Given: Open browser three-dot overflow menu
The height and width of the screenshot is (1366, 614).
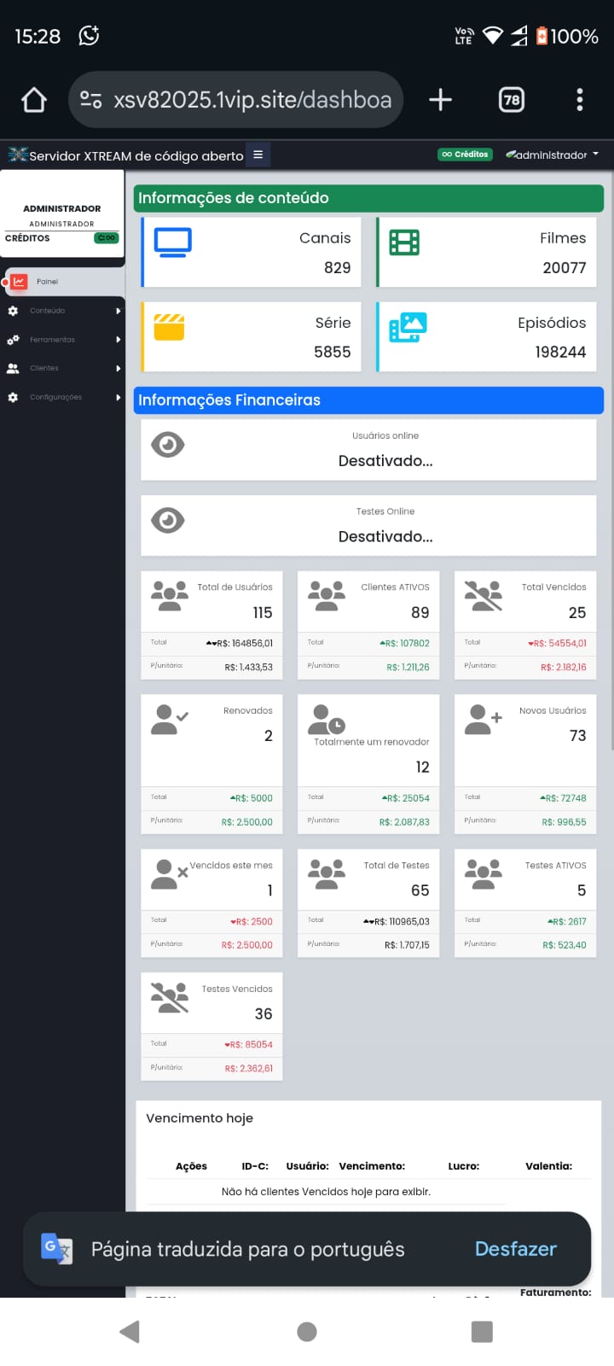Looking at the screenshot, I should (x=580, y=100).
